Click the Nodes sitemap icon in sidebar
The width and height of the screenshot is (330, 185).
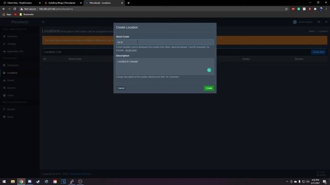coord(4,80)
